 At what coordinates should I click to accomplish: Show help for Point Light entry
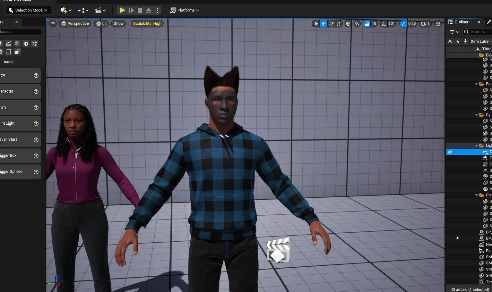point(36,124)
